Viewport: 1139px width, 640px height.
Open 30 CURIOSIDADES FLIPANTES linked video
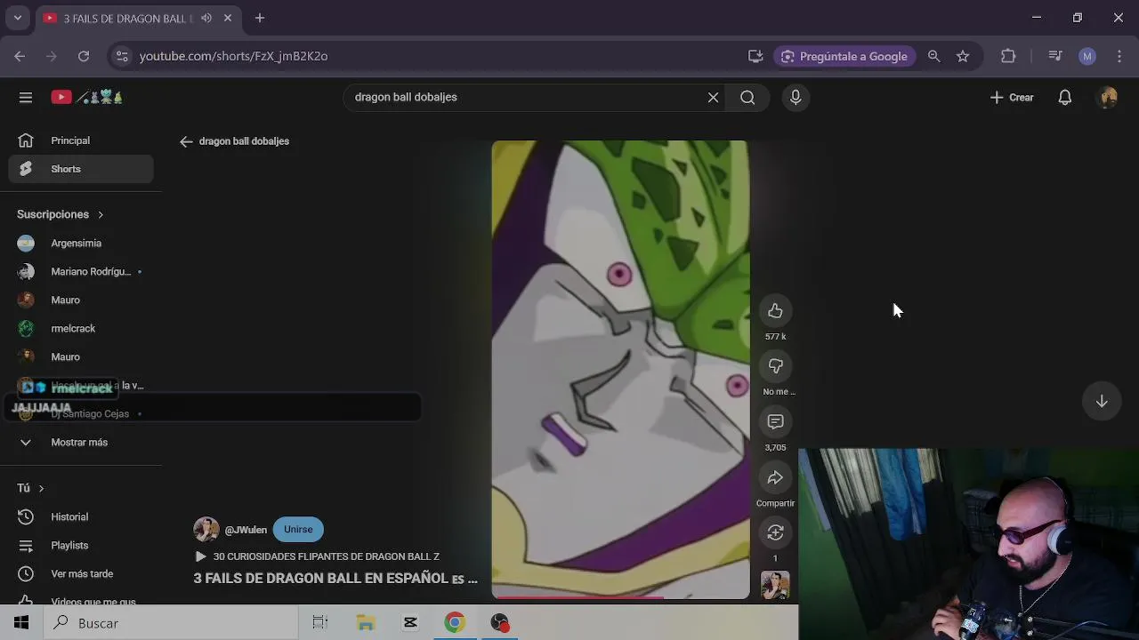pyautogui.click(x=317, y=556)
